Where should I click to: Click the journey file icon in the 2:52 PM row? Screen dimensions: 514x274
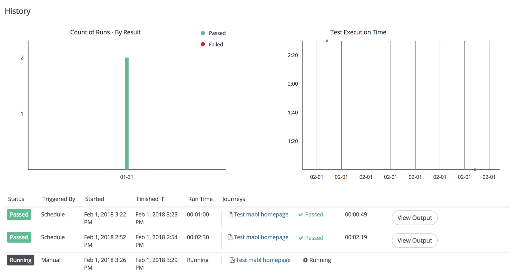point(230,237)
